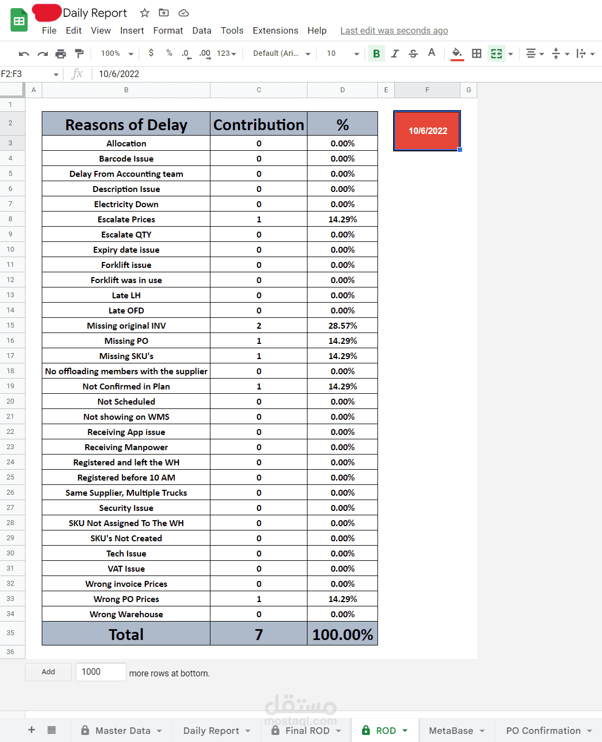The height and width of the screenshot is (742, 602).
Task: Select the ROD sheet tab
Action: click(x=385, y=731)
